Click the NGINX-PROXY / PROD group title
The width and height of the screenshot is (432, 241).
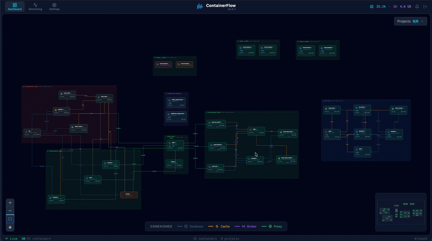(x=171, y=137)
